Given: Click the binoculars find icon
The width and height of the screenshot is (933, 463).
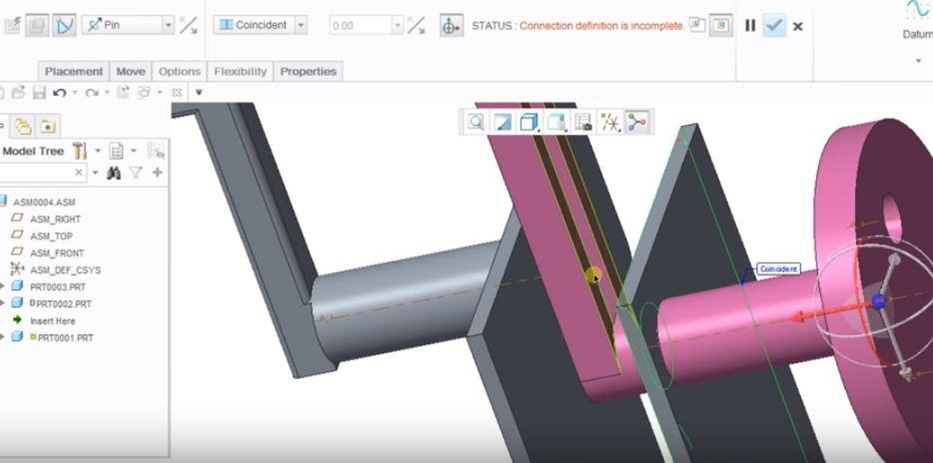Looking at the screenshot, I should pyautogui.click(x=113, y=173).
